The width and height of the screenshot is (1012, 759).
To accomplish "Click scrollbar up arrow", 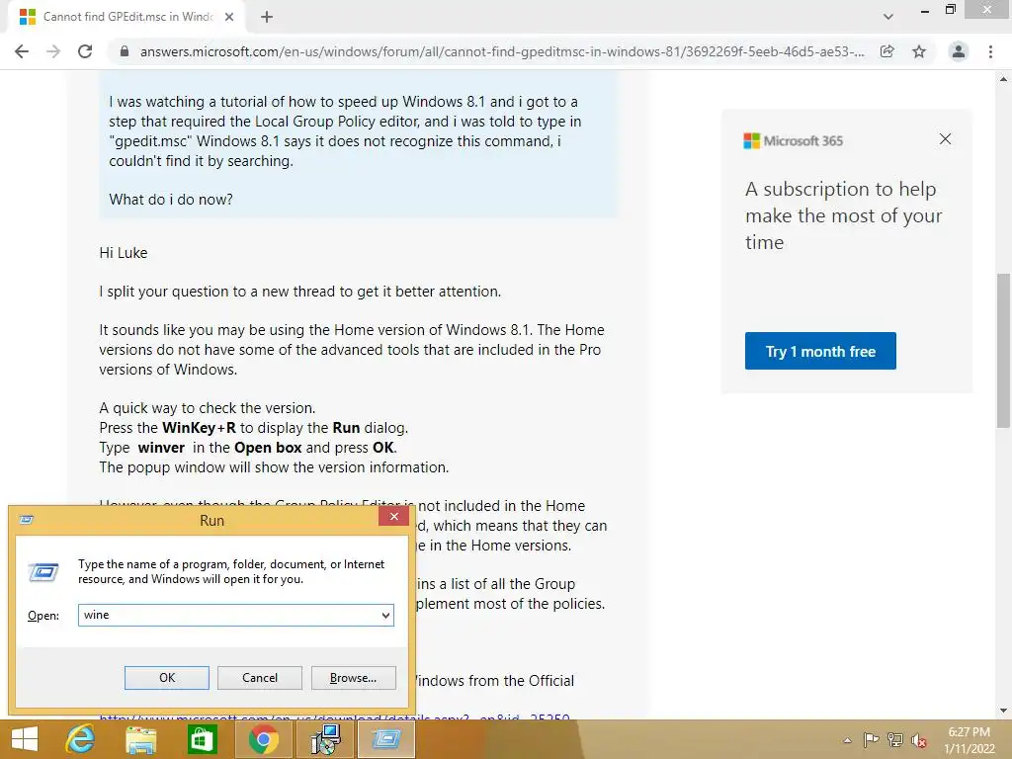I will (x=1003, y=79).
